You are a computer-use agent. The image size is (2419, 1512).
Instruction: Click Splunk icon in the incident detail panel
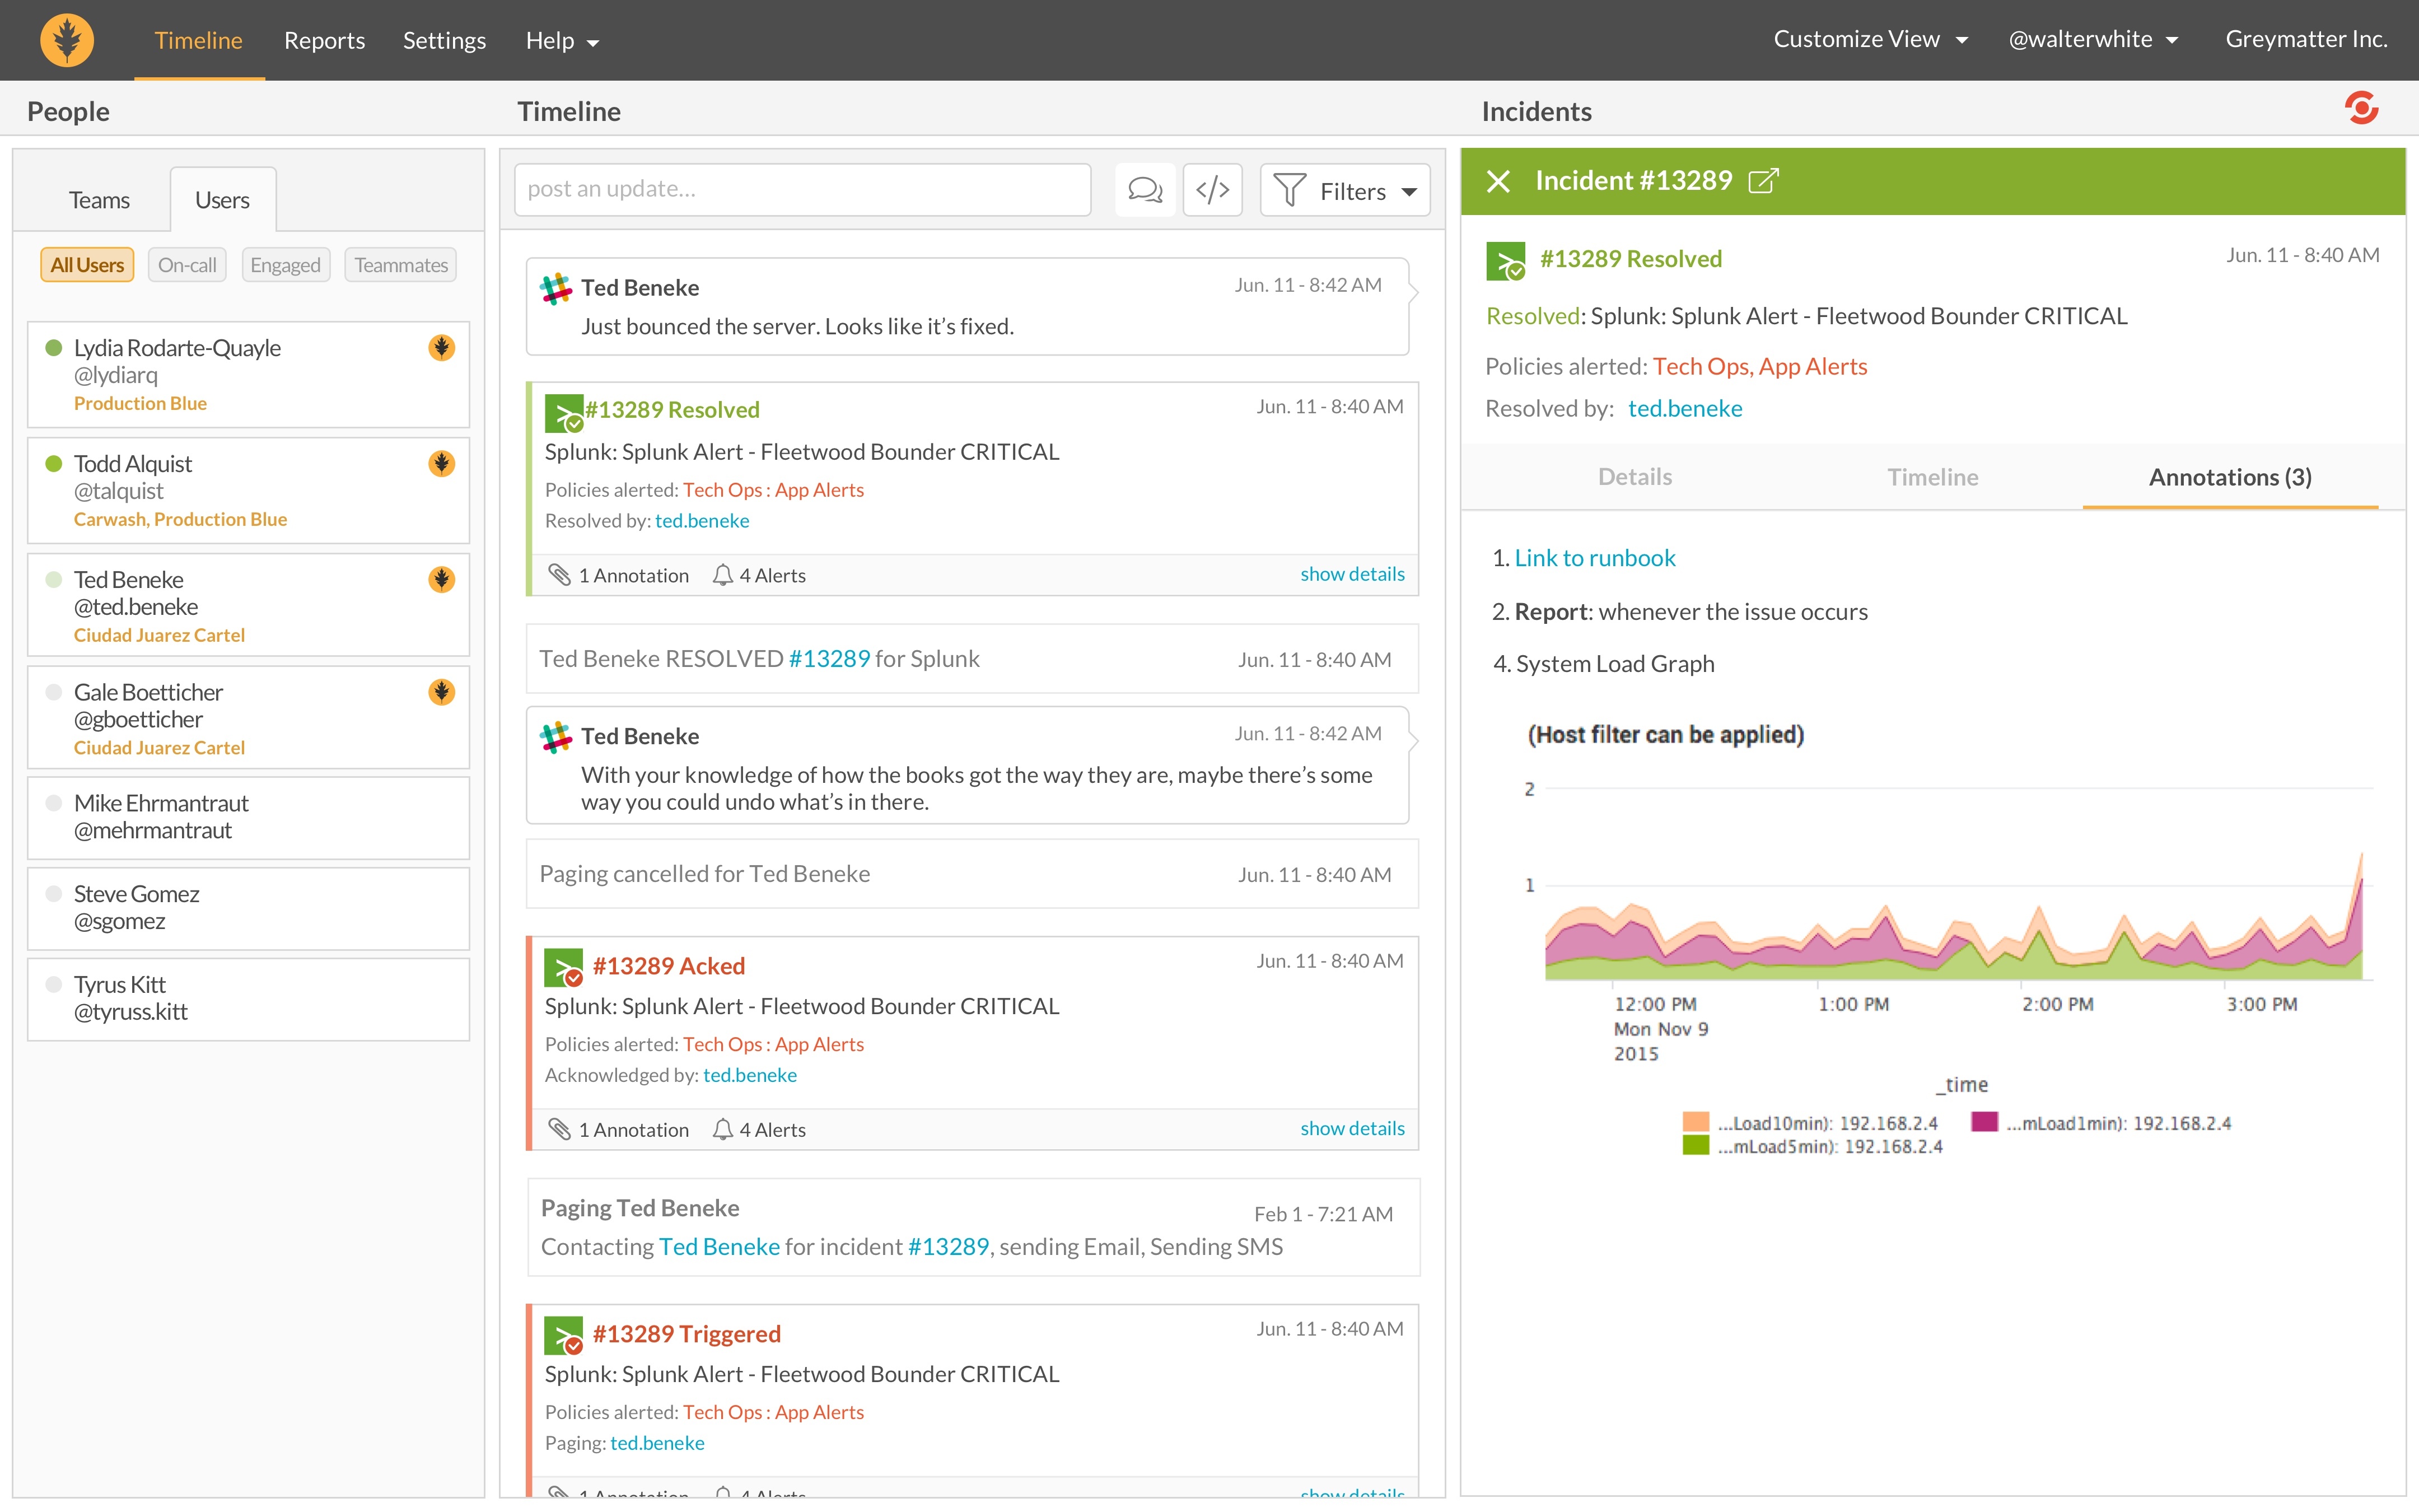(x=1505, y=261)
